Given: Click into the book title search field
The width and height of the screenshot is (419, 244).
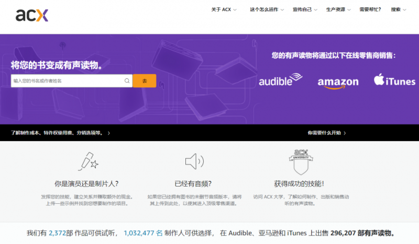Looking at the screenshot, I should pos(67,81).
